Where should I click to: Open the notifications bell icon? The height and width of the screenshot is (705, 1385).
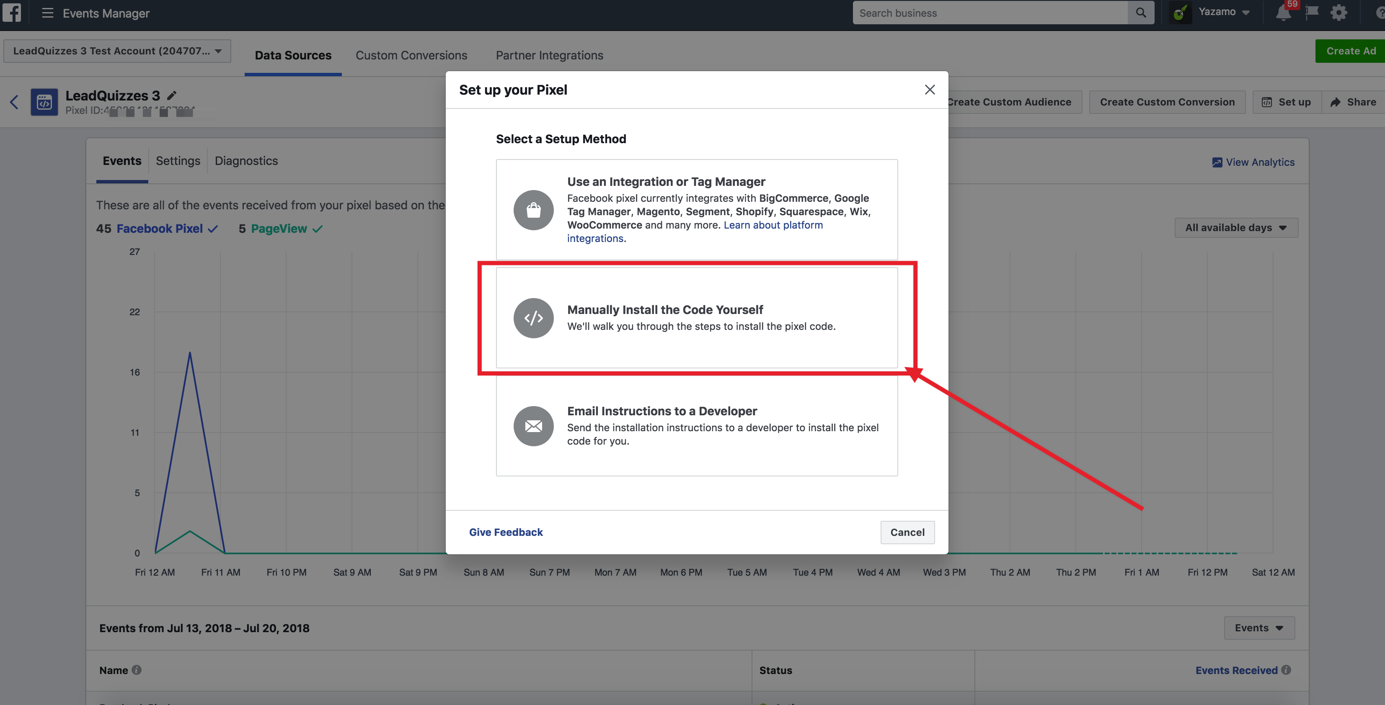pos(1283,13)
